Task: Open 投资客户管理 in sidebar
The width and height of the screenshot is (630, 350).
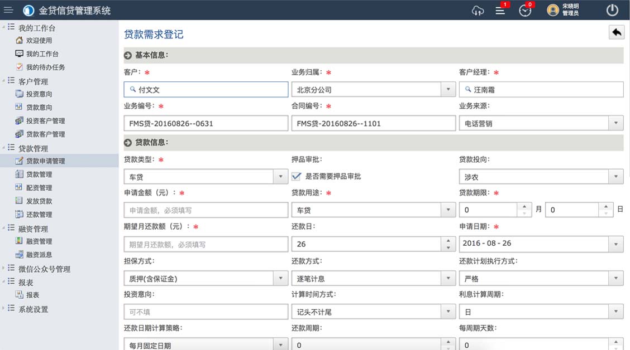Action: (45, 121)
